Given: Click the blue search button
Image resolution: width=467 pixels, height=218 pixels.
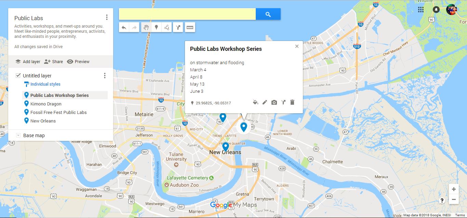Looking at the screenshot, I should [268, 14].
